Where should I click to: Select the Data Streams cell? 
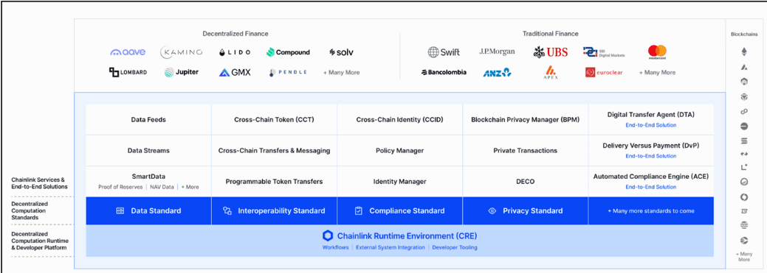coord(148,151)
